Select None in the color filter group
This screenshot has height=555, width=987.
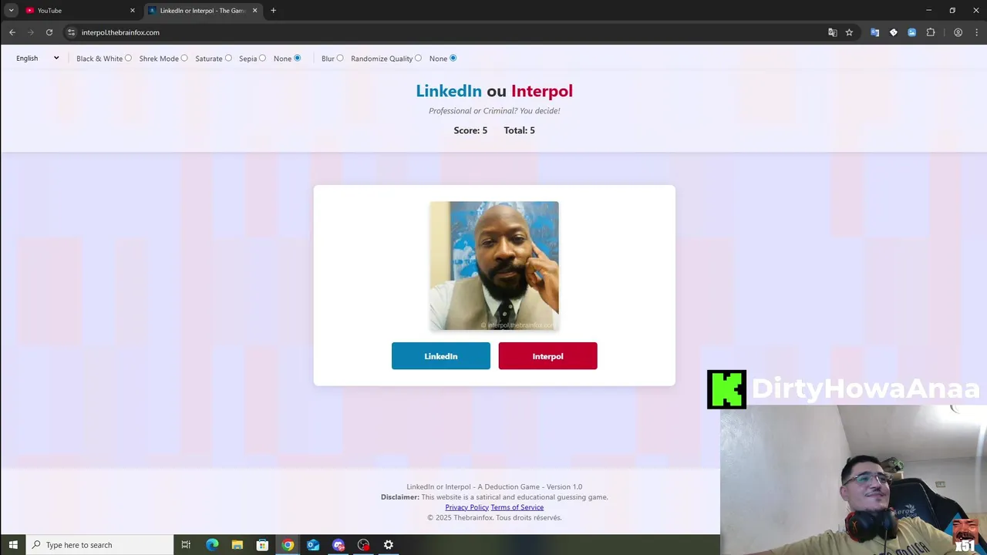pyautogui.click(x=297, y=58)
